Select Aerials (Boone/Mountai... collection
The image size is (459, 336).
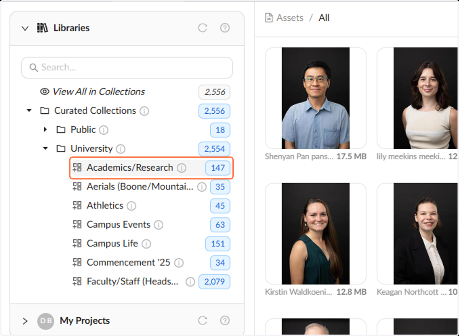pos(140,186)
